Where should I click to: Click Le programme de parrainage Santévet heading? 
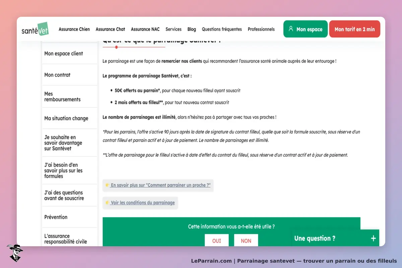(147, 76)
